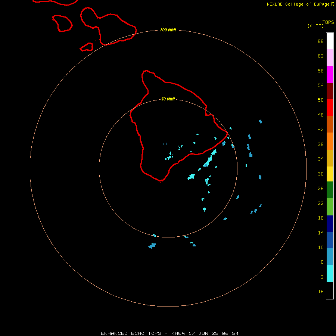Image resolution: width=336 pixels, height=336 pixels.
Task: Click the 66 legend value
Action: coord(321,41)
